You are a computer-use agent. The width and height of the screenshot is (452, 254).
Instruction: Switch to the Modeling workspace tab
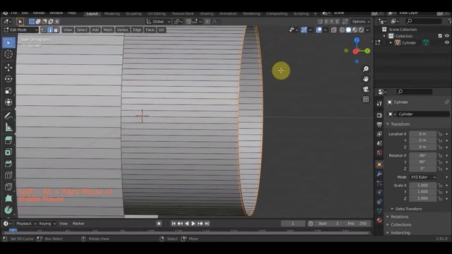[x=112, y=13]
